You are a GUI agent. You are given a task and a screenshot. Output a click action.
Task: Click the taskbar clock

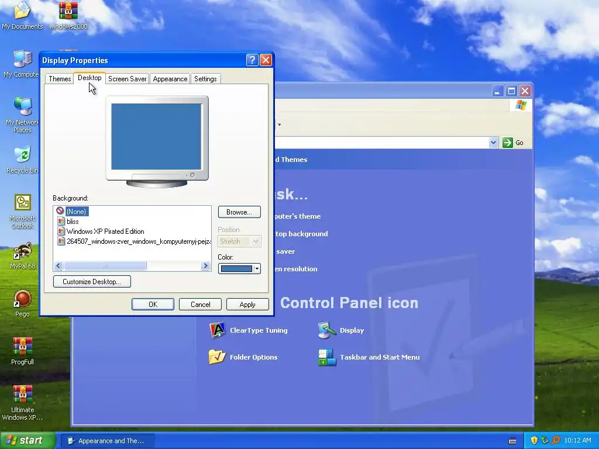[577, 440]
